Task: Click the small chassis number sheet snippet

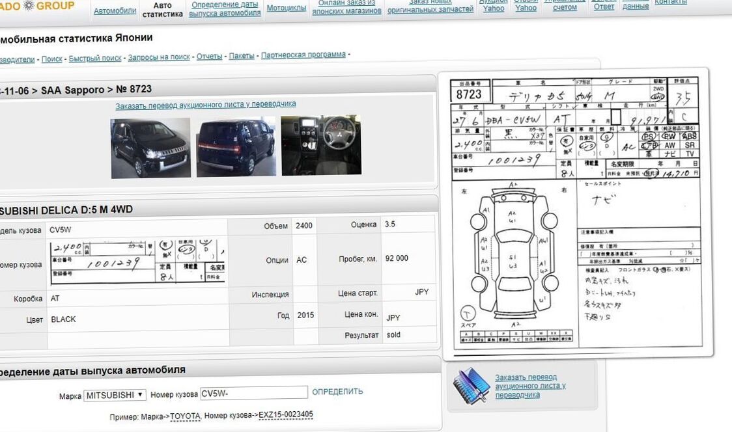Action: coord(137,262)
